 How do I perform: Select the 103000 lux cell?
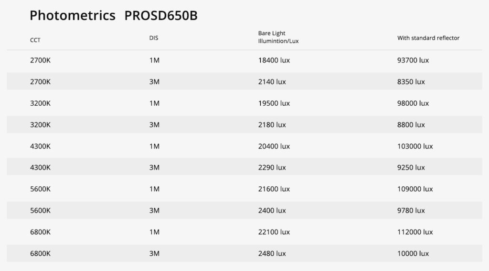click(x=415, y=146)
